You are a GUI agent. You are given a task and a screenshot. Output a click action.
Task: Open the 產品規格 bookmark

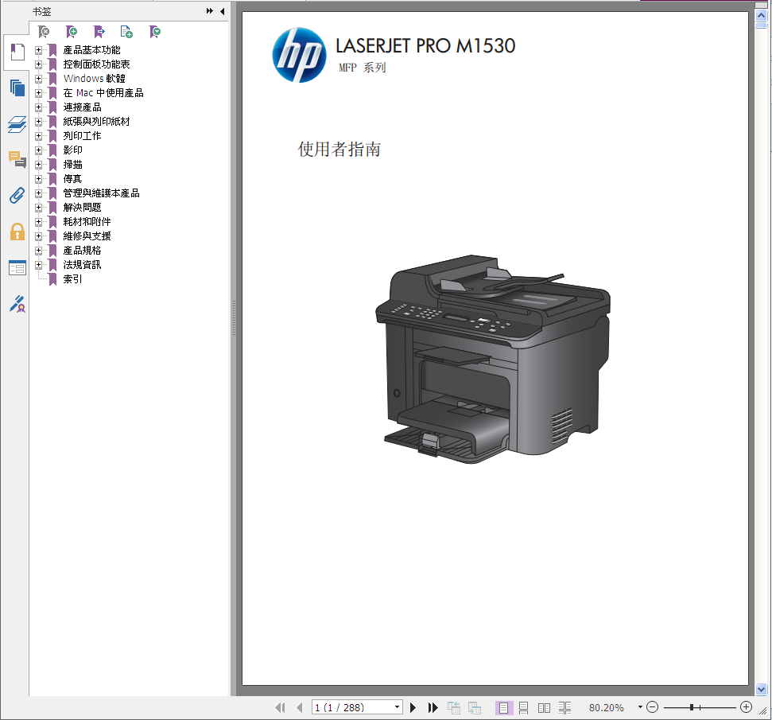tap(82, 251)
